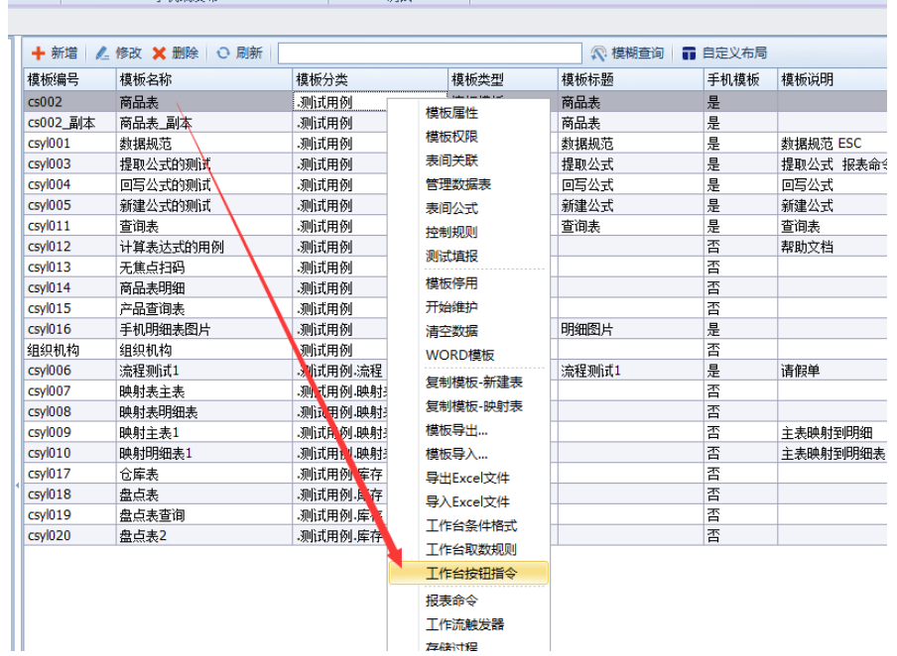Click the 新增 plus icon

click(39, 54)
